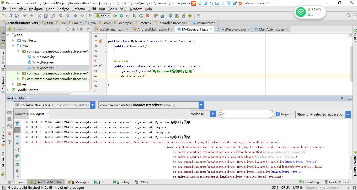This screenshot has width=357, height=190.
Task: Terminate application with the red X icon
Action: 9,134
